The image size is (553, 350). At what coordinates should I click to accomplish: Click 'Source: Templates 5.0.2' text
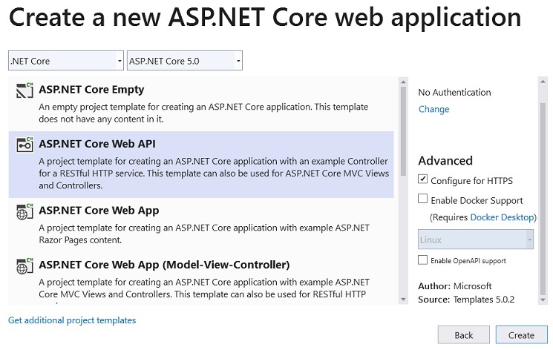pos(466,300)
